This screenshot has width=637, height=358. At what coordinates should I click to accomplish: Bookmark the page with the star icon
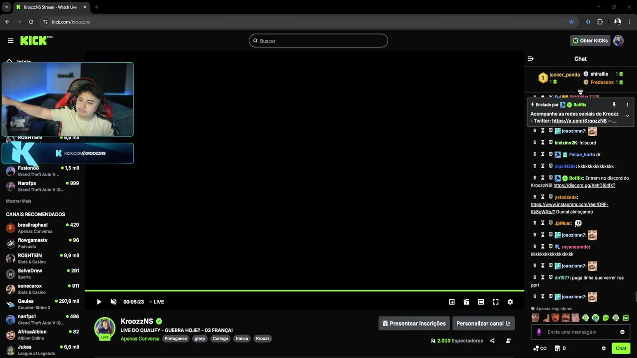[571, 22]
